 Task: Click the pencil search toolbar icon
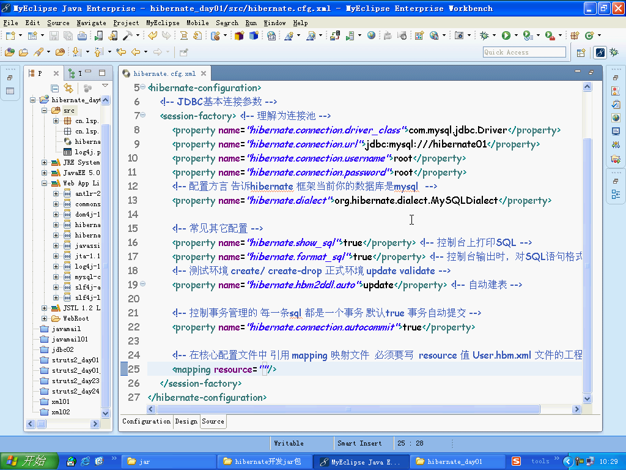pos(39,52)
